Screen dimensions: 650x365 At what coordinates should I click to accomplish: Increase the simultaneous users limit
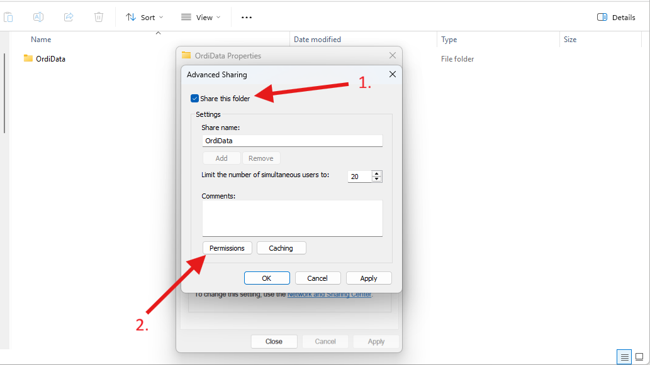376,173
